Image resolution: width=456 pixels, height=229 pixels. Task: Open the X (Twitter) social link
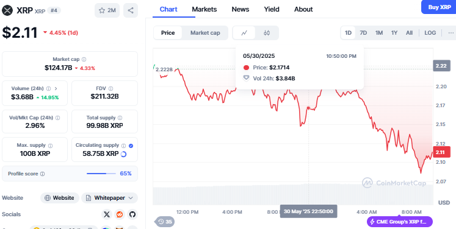[x=107, y=214]
